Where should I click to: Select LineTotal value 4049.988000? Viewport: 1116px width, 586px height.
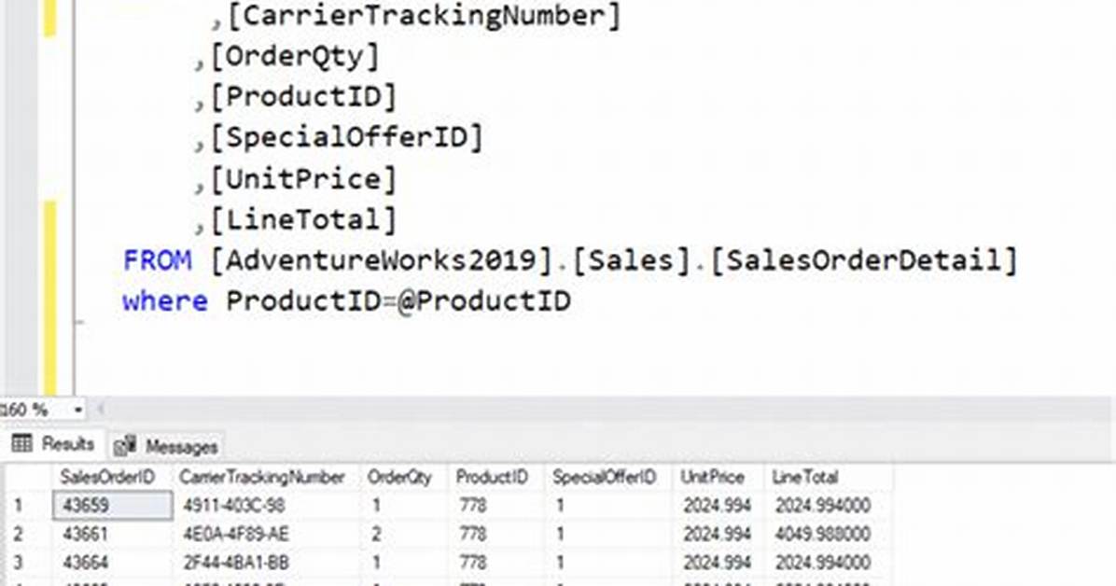tap(823, 534)
